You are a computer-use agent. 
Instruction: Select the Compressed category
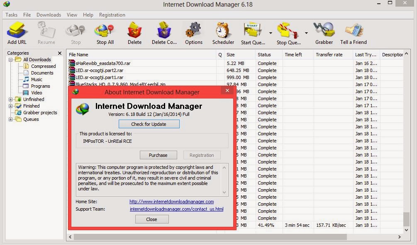[x=43, y=66]
